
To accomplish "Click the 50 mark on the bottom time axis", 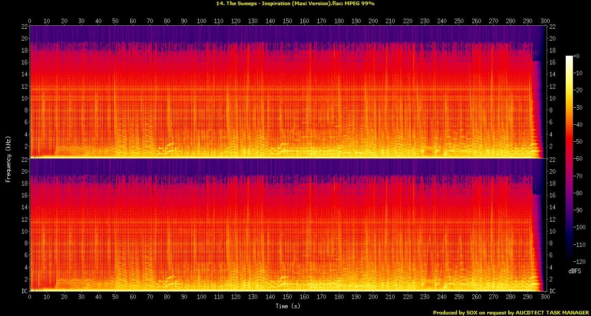I will coord(115,297).
